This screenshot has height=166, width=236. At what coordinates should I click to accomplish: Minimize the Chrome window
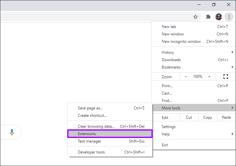point(199,5)
